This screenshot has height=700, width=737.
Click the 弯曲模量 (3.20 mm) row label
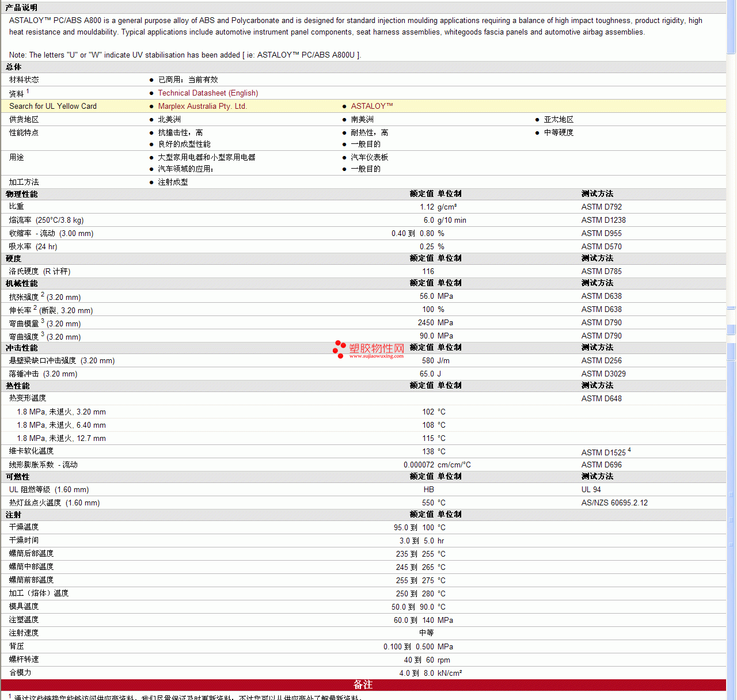(x=45, y=323)
